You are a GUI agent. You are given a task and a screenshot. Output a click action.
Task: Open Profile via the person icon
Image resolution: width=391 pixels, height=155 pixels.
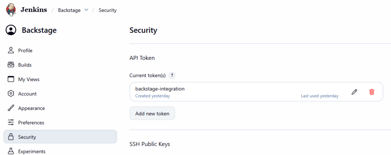pyautogui.click(x=11, y=51)
